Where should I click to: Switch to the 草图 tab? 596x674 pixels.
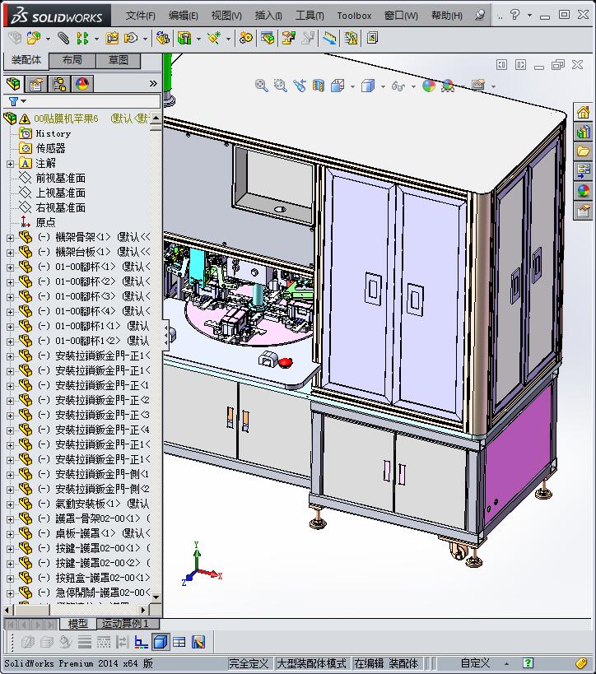pyautogui.click(x=119, y=60)
